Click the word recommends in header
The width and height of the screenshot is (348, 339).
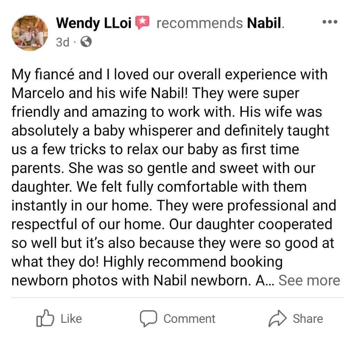[x=200, y=23]
